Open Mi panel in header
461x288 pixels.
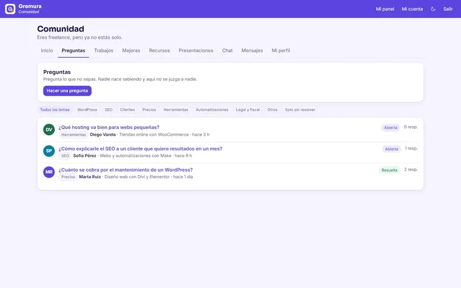coord(385,9)
